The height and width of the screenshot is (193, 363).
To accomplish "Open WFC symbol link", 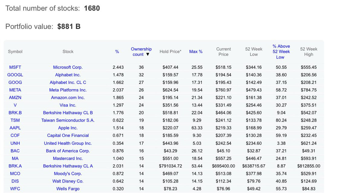I will pos(15,189).
